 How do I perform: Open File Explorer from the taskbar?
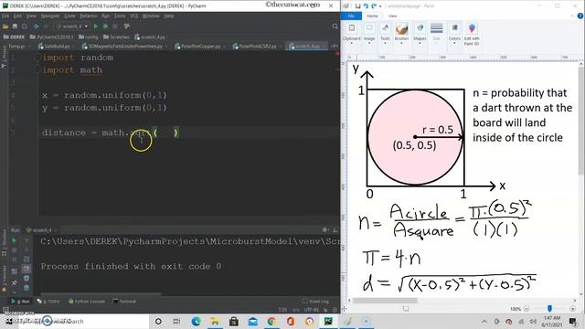pos(215,321)
